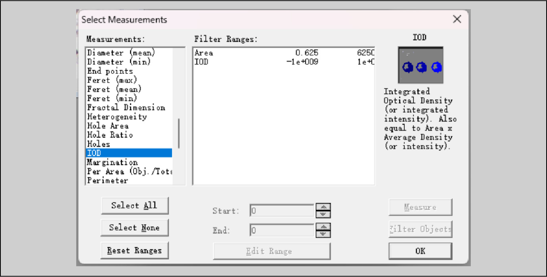Click the Reset Ranges button
This screenshot has width=547, height=277.
pyautogui.click(x=135, y=250)
